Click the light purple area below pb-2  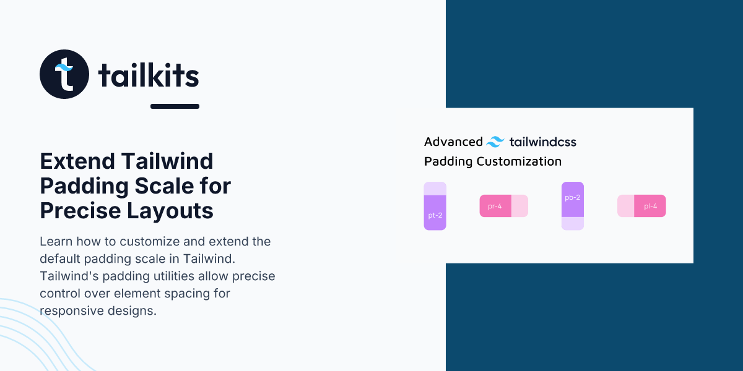pos(573,224)
